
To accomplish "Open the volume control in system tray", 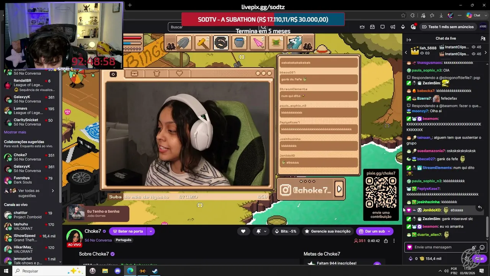I will click(446, 271).
